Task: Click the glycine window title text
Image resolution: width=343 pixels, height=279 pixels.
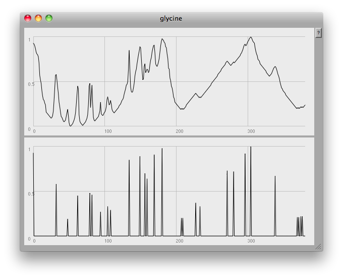Action: pos(171,19)
